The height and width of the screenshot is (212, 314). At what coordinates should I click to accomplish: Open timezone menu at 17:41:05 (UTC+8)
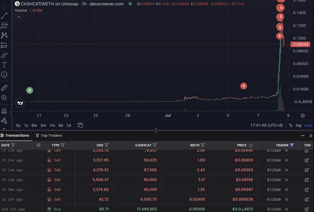click(266, 125)
